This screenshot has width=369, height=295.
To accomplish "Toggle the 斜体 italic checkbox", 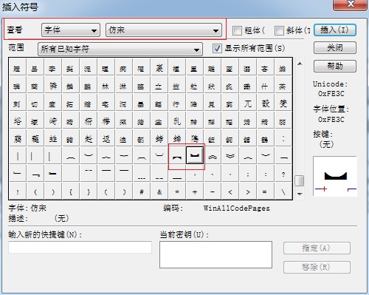I will point(279,30).
